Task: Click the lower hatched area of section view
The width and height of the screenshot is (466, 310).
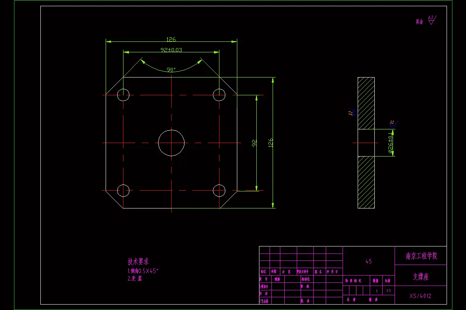Action: coord(366,182)
